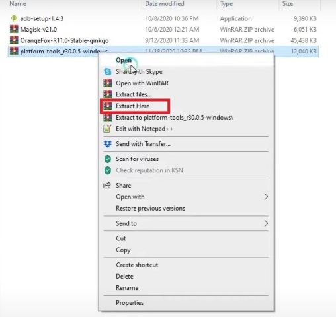Click the Skype icon in context menu
336x317 pixels.
coord(108,71)
